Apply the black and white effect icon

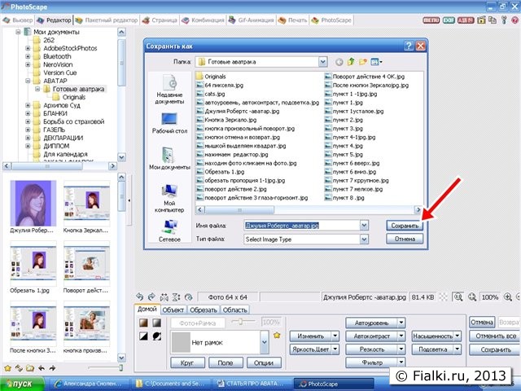click(143, 336)
